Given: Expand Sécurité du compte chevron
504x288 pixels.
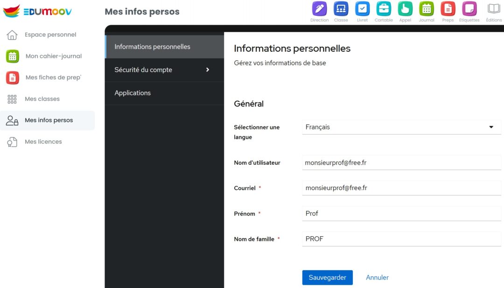Looking at the screenshot, I should pos(208,70).
